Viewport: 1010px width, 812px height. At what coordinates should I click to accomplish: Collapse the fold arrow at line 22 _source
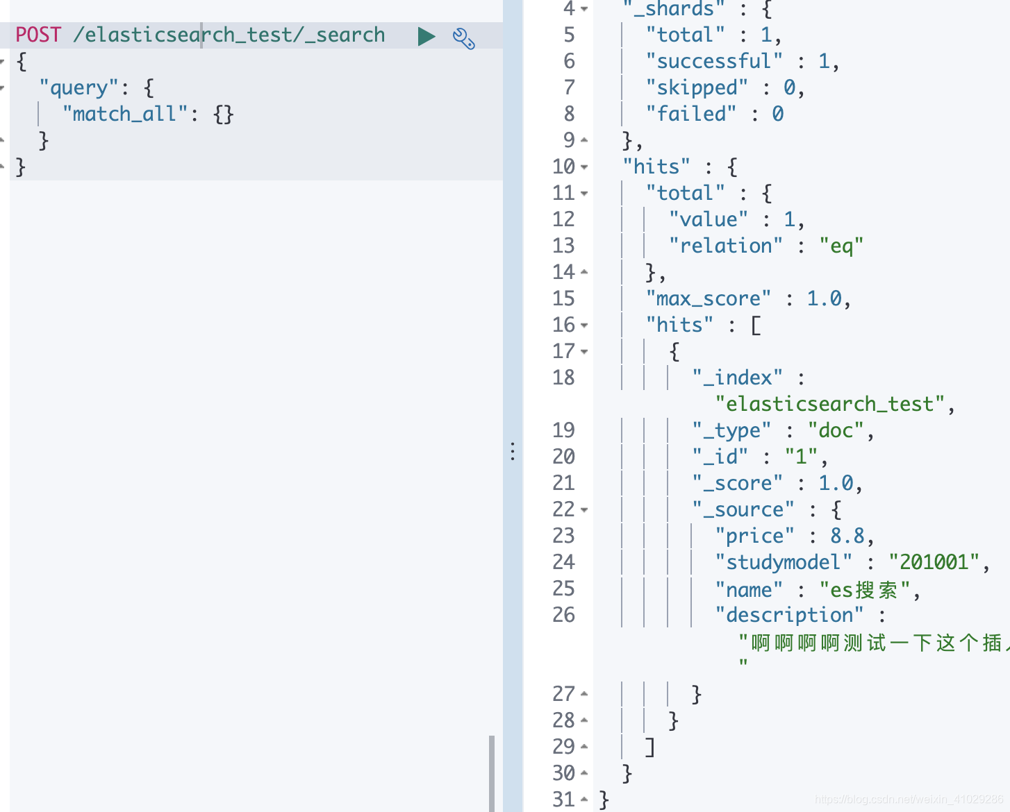click(584, 509)
